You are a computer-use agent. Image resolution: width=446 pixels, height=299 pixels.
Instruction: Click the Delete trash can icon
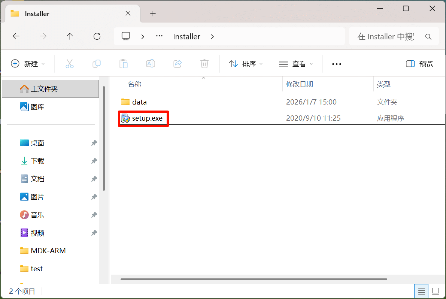(204, 64)
